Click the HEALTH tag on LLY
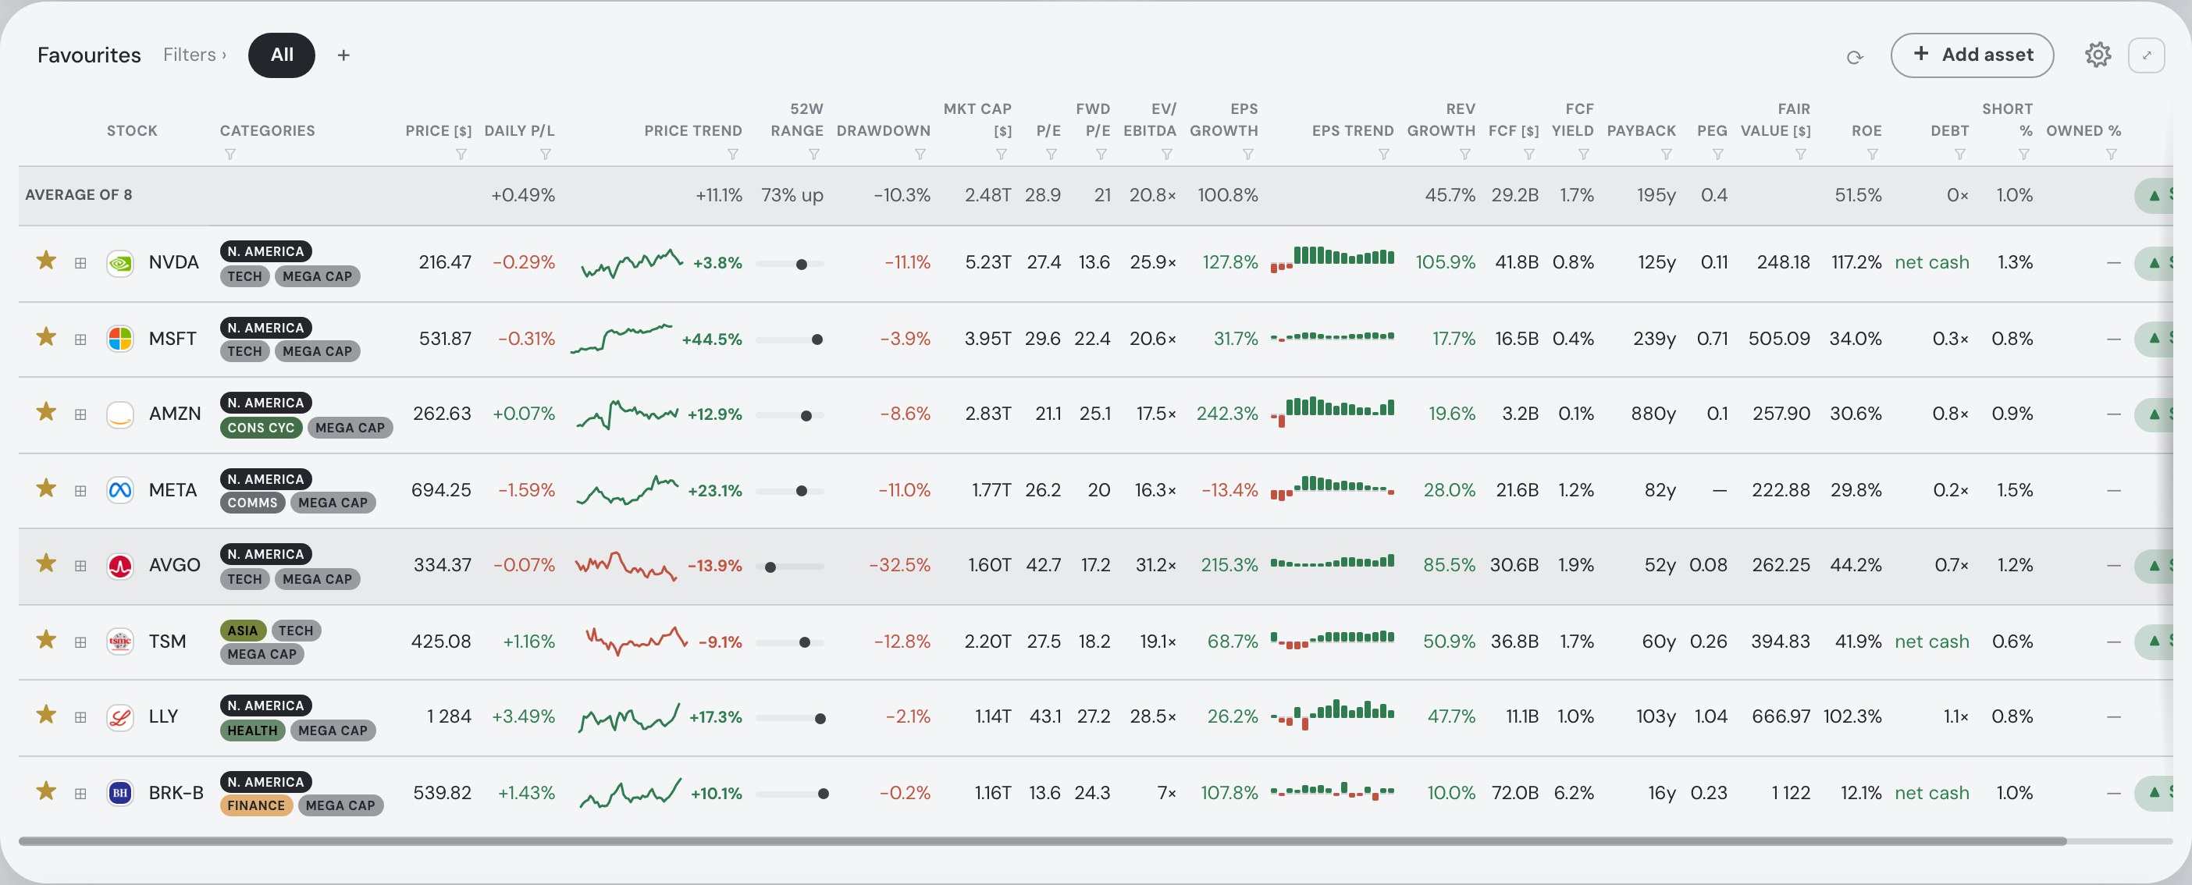 pyautogui.click(x=252, y=731)
